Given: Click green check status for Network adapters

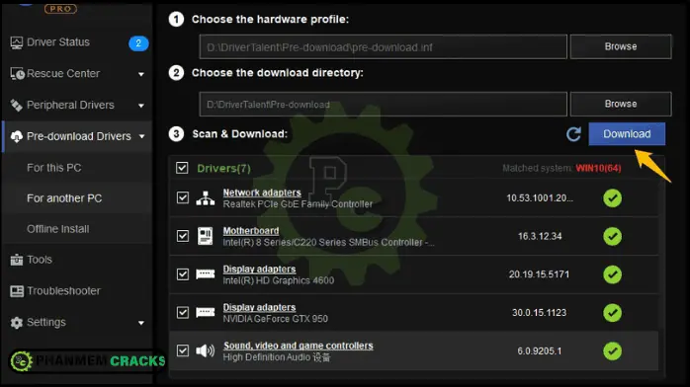Looking at the screenshot, I should coord(612,198).
